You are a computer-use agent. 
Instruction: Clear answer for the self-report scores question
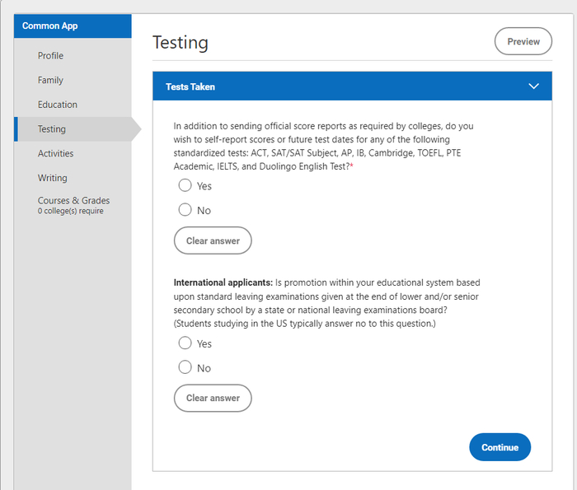click(213, 240)
